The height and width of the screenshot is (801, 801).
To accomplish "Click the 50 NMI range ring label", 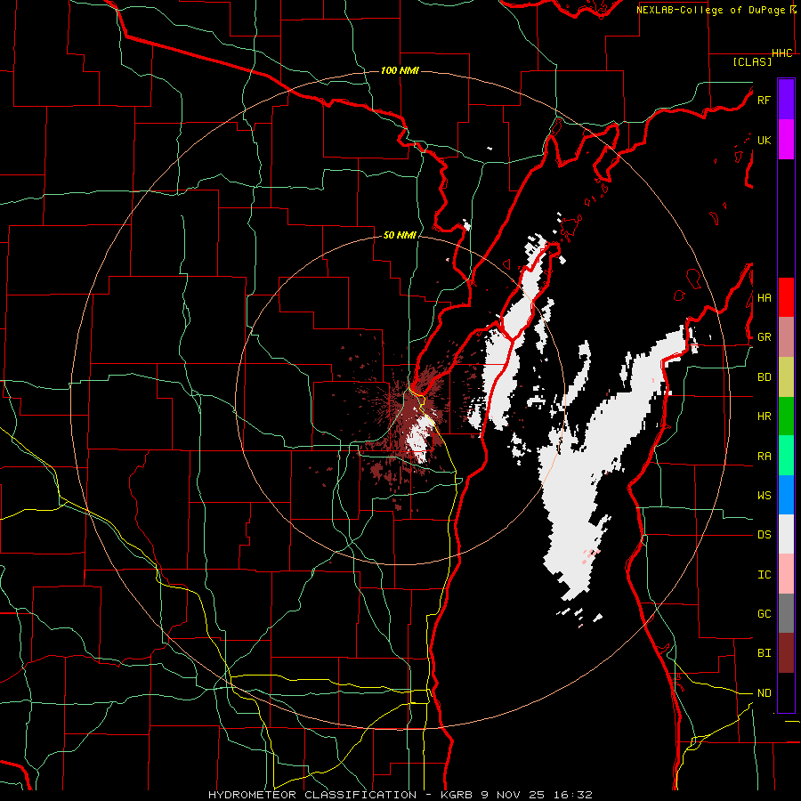I will pyautogui.click(x=400, y=236).
